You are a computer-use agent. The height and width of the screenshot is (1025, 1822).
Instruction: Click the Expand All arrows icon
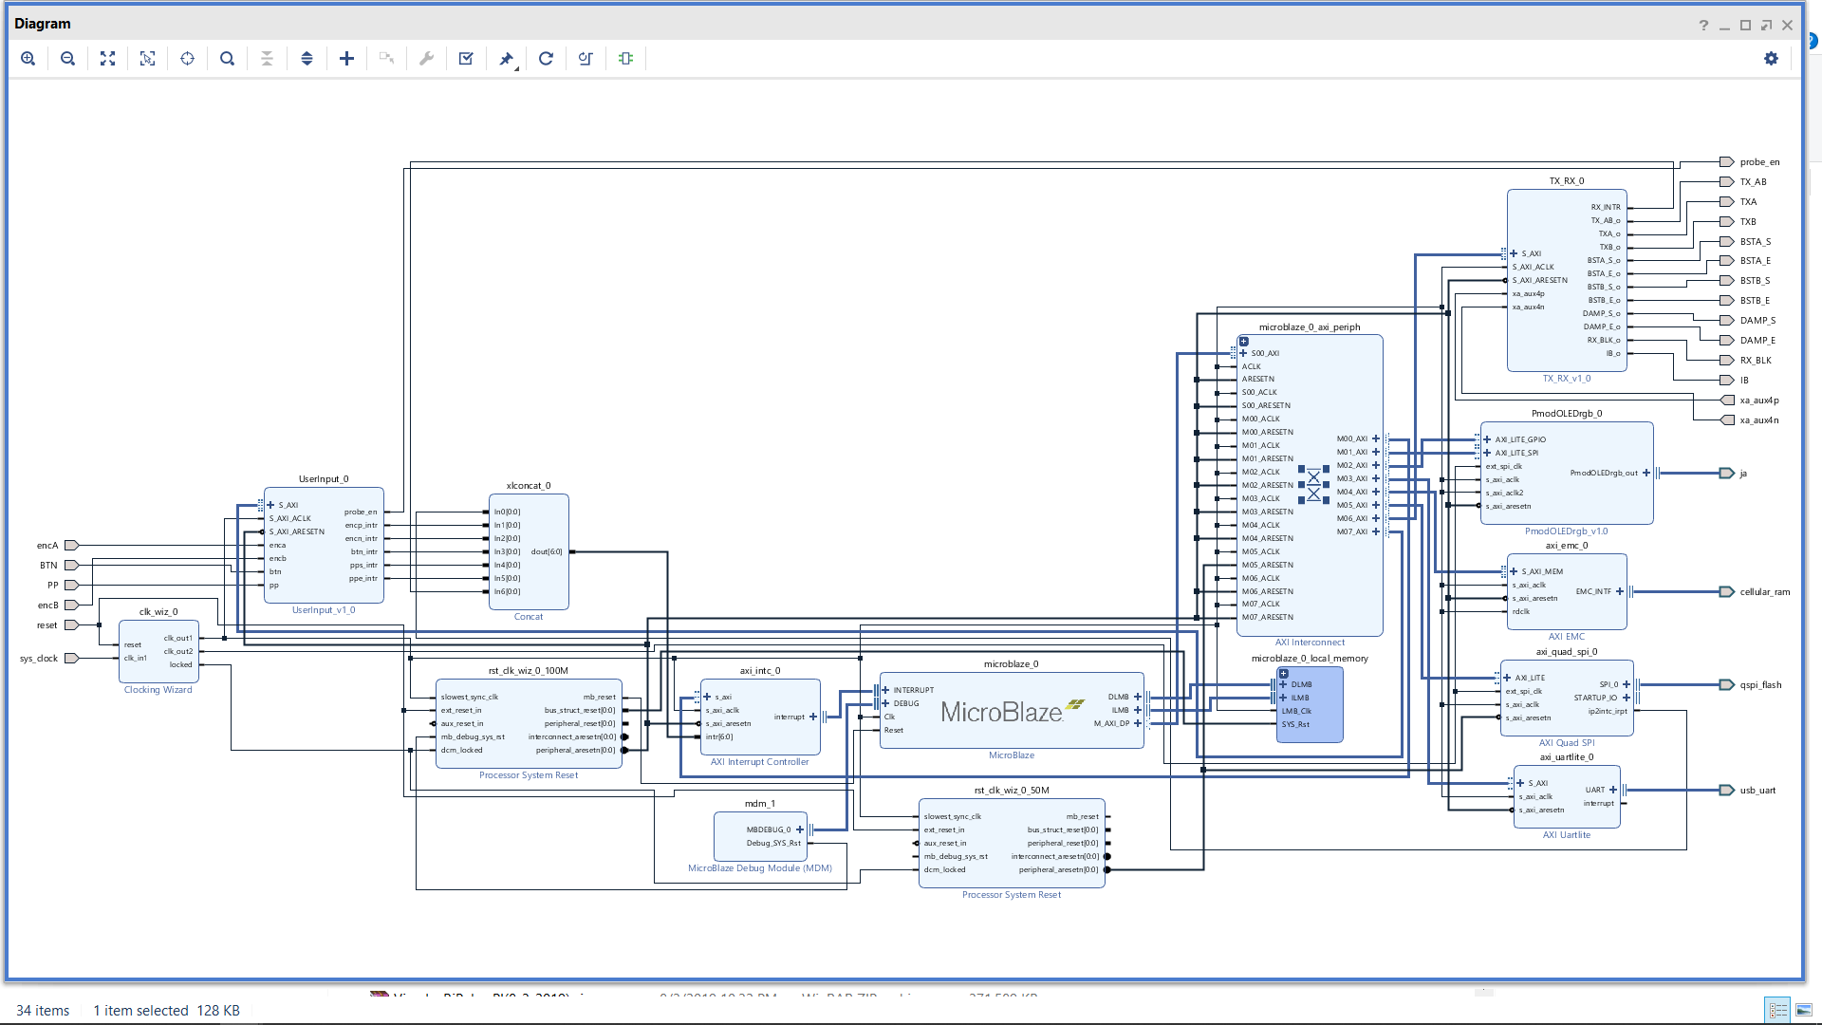tap(307, 59)
